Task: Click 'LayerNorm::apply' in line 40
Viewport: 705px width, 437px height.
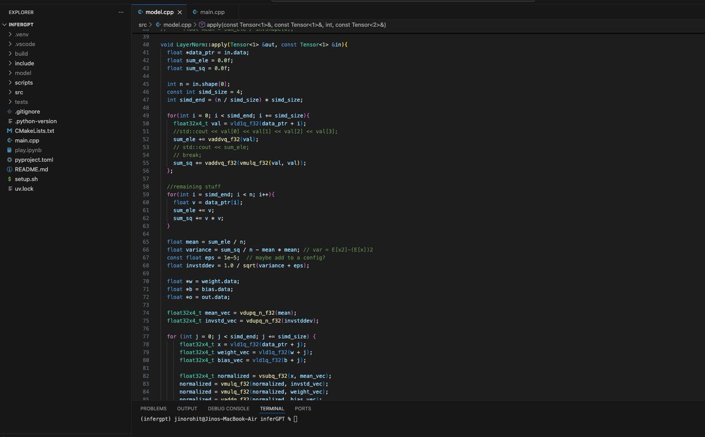Action: click(202, 45)
